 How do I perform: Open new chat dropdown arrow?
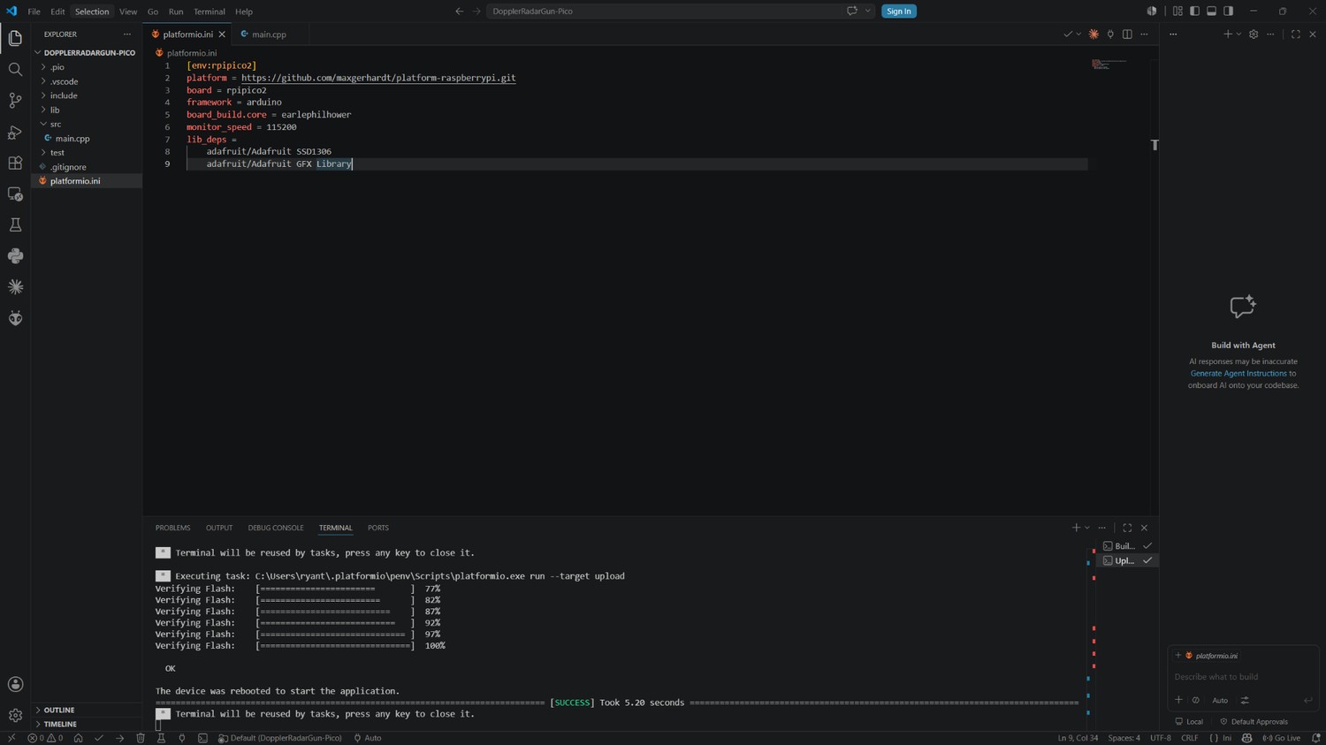pos(1238,34)
